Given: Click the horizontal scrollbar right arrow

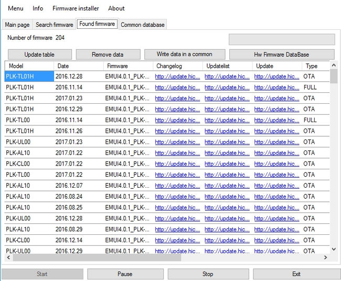Looking at the screenshot, I should tap(325, 257).
